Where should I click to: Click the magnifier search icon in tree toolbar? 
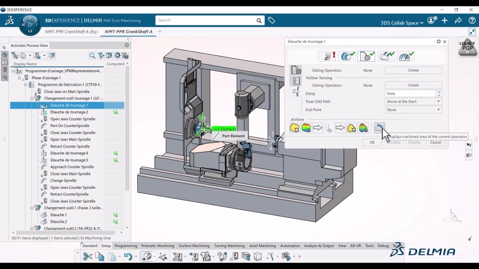click(92, 55)
